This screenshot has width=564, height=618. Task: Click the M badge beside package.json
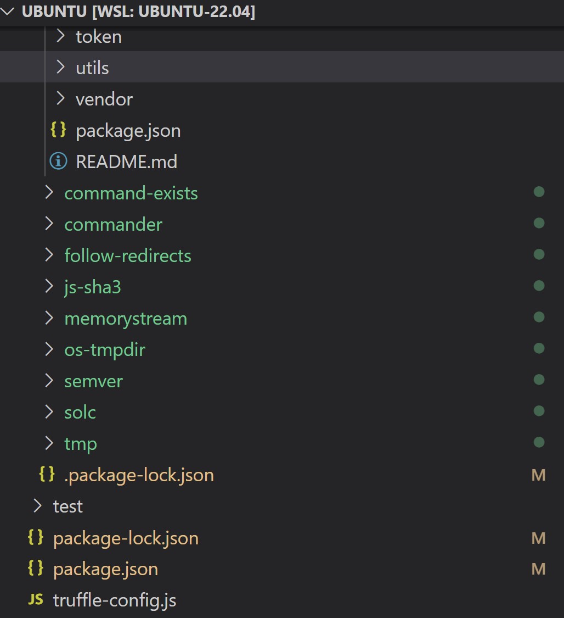539,569
